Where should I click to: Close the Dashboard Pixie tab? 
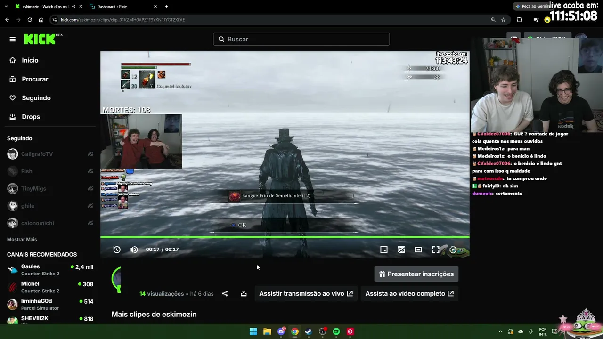click(155, 7)
